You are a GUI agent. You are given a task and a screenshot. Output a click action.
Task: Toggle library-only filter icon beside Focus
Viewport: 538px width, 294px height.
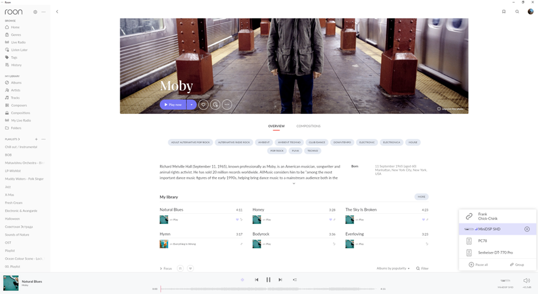click(x=180, y=268)
